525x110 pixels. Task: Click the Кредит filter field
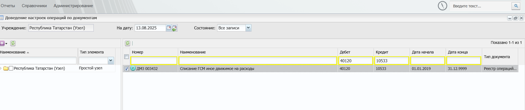392,61
